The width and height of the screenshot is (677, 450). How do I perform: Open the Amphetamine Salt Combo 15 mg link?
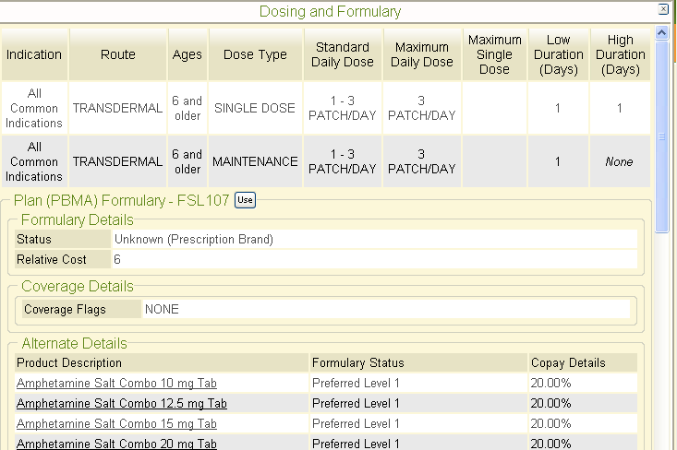[116, 423]
